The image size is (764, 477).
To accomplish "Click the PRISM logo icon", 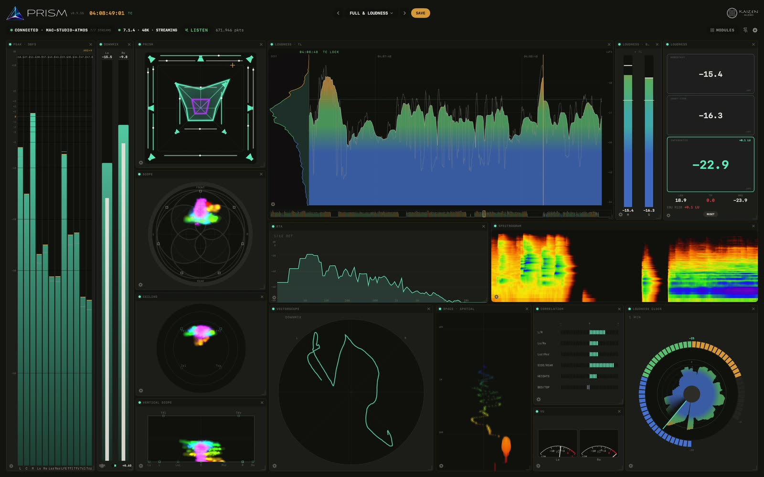I will click(15, 13).
